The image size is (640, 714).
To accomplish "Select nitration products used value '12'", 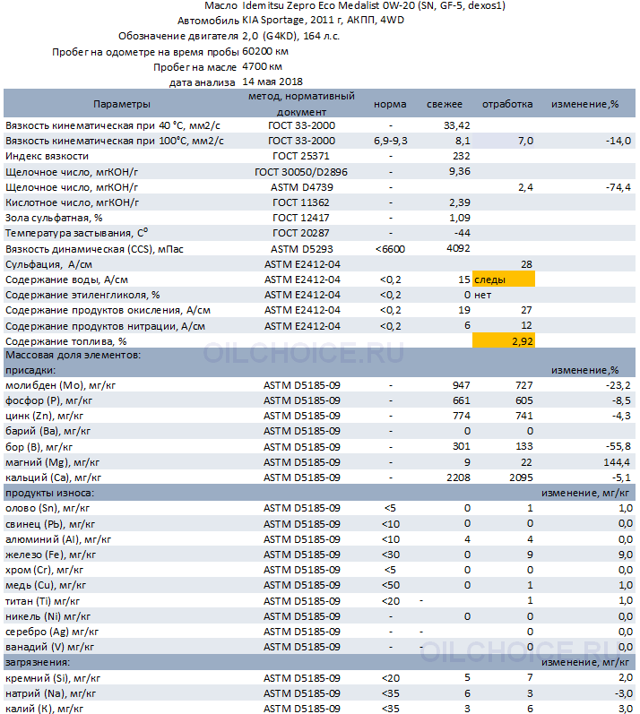I will click(x=526, y=325).
